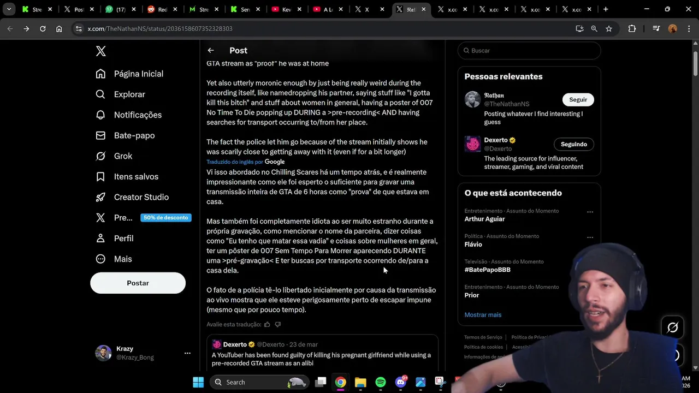Install app icon in address bar
699x393 pixels.
click(579, 28)
